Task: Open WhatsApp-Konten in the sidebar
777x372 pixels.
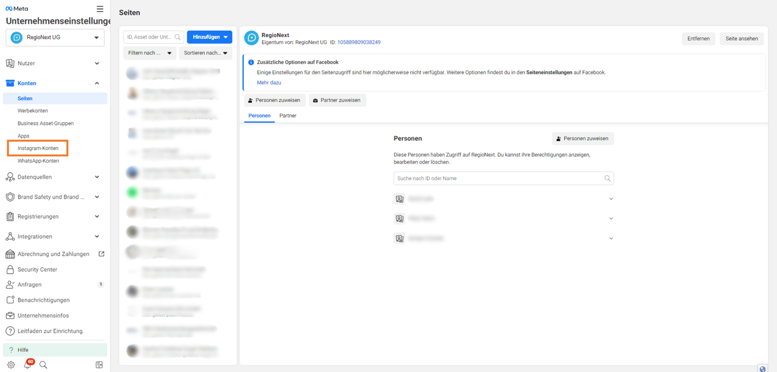Action: click(x=38, y=161)
